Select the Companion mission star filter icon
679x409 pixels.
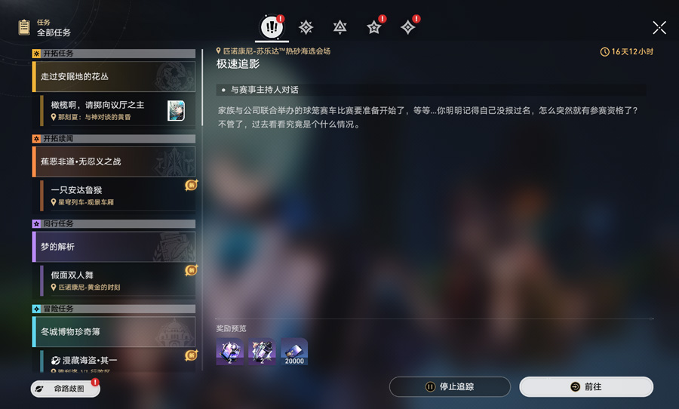tap(373, 28)
